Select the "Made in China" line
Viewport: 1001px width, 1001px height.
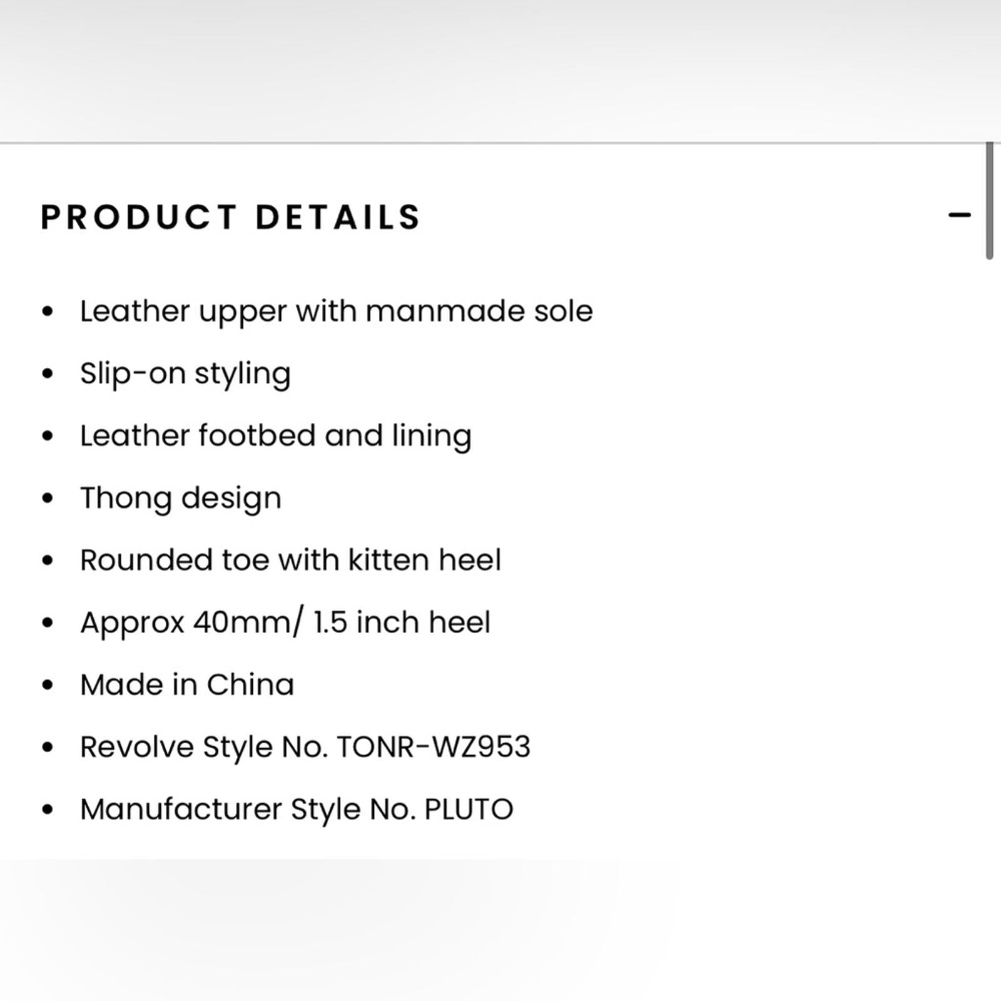point(187,684)
